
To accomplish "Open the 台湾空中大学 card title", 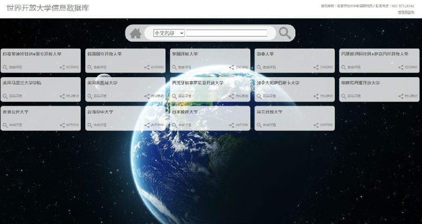I will pos(100,112).
